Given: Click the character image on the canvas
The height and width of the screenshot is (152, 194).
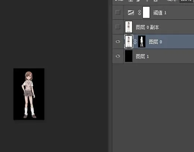Looking at the screenshot, I should [x=29, y=94].
